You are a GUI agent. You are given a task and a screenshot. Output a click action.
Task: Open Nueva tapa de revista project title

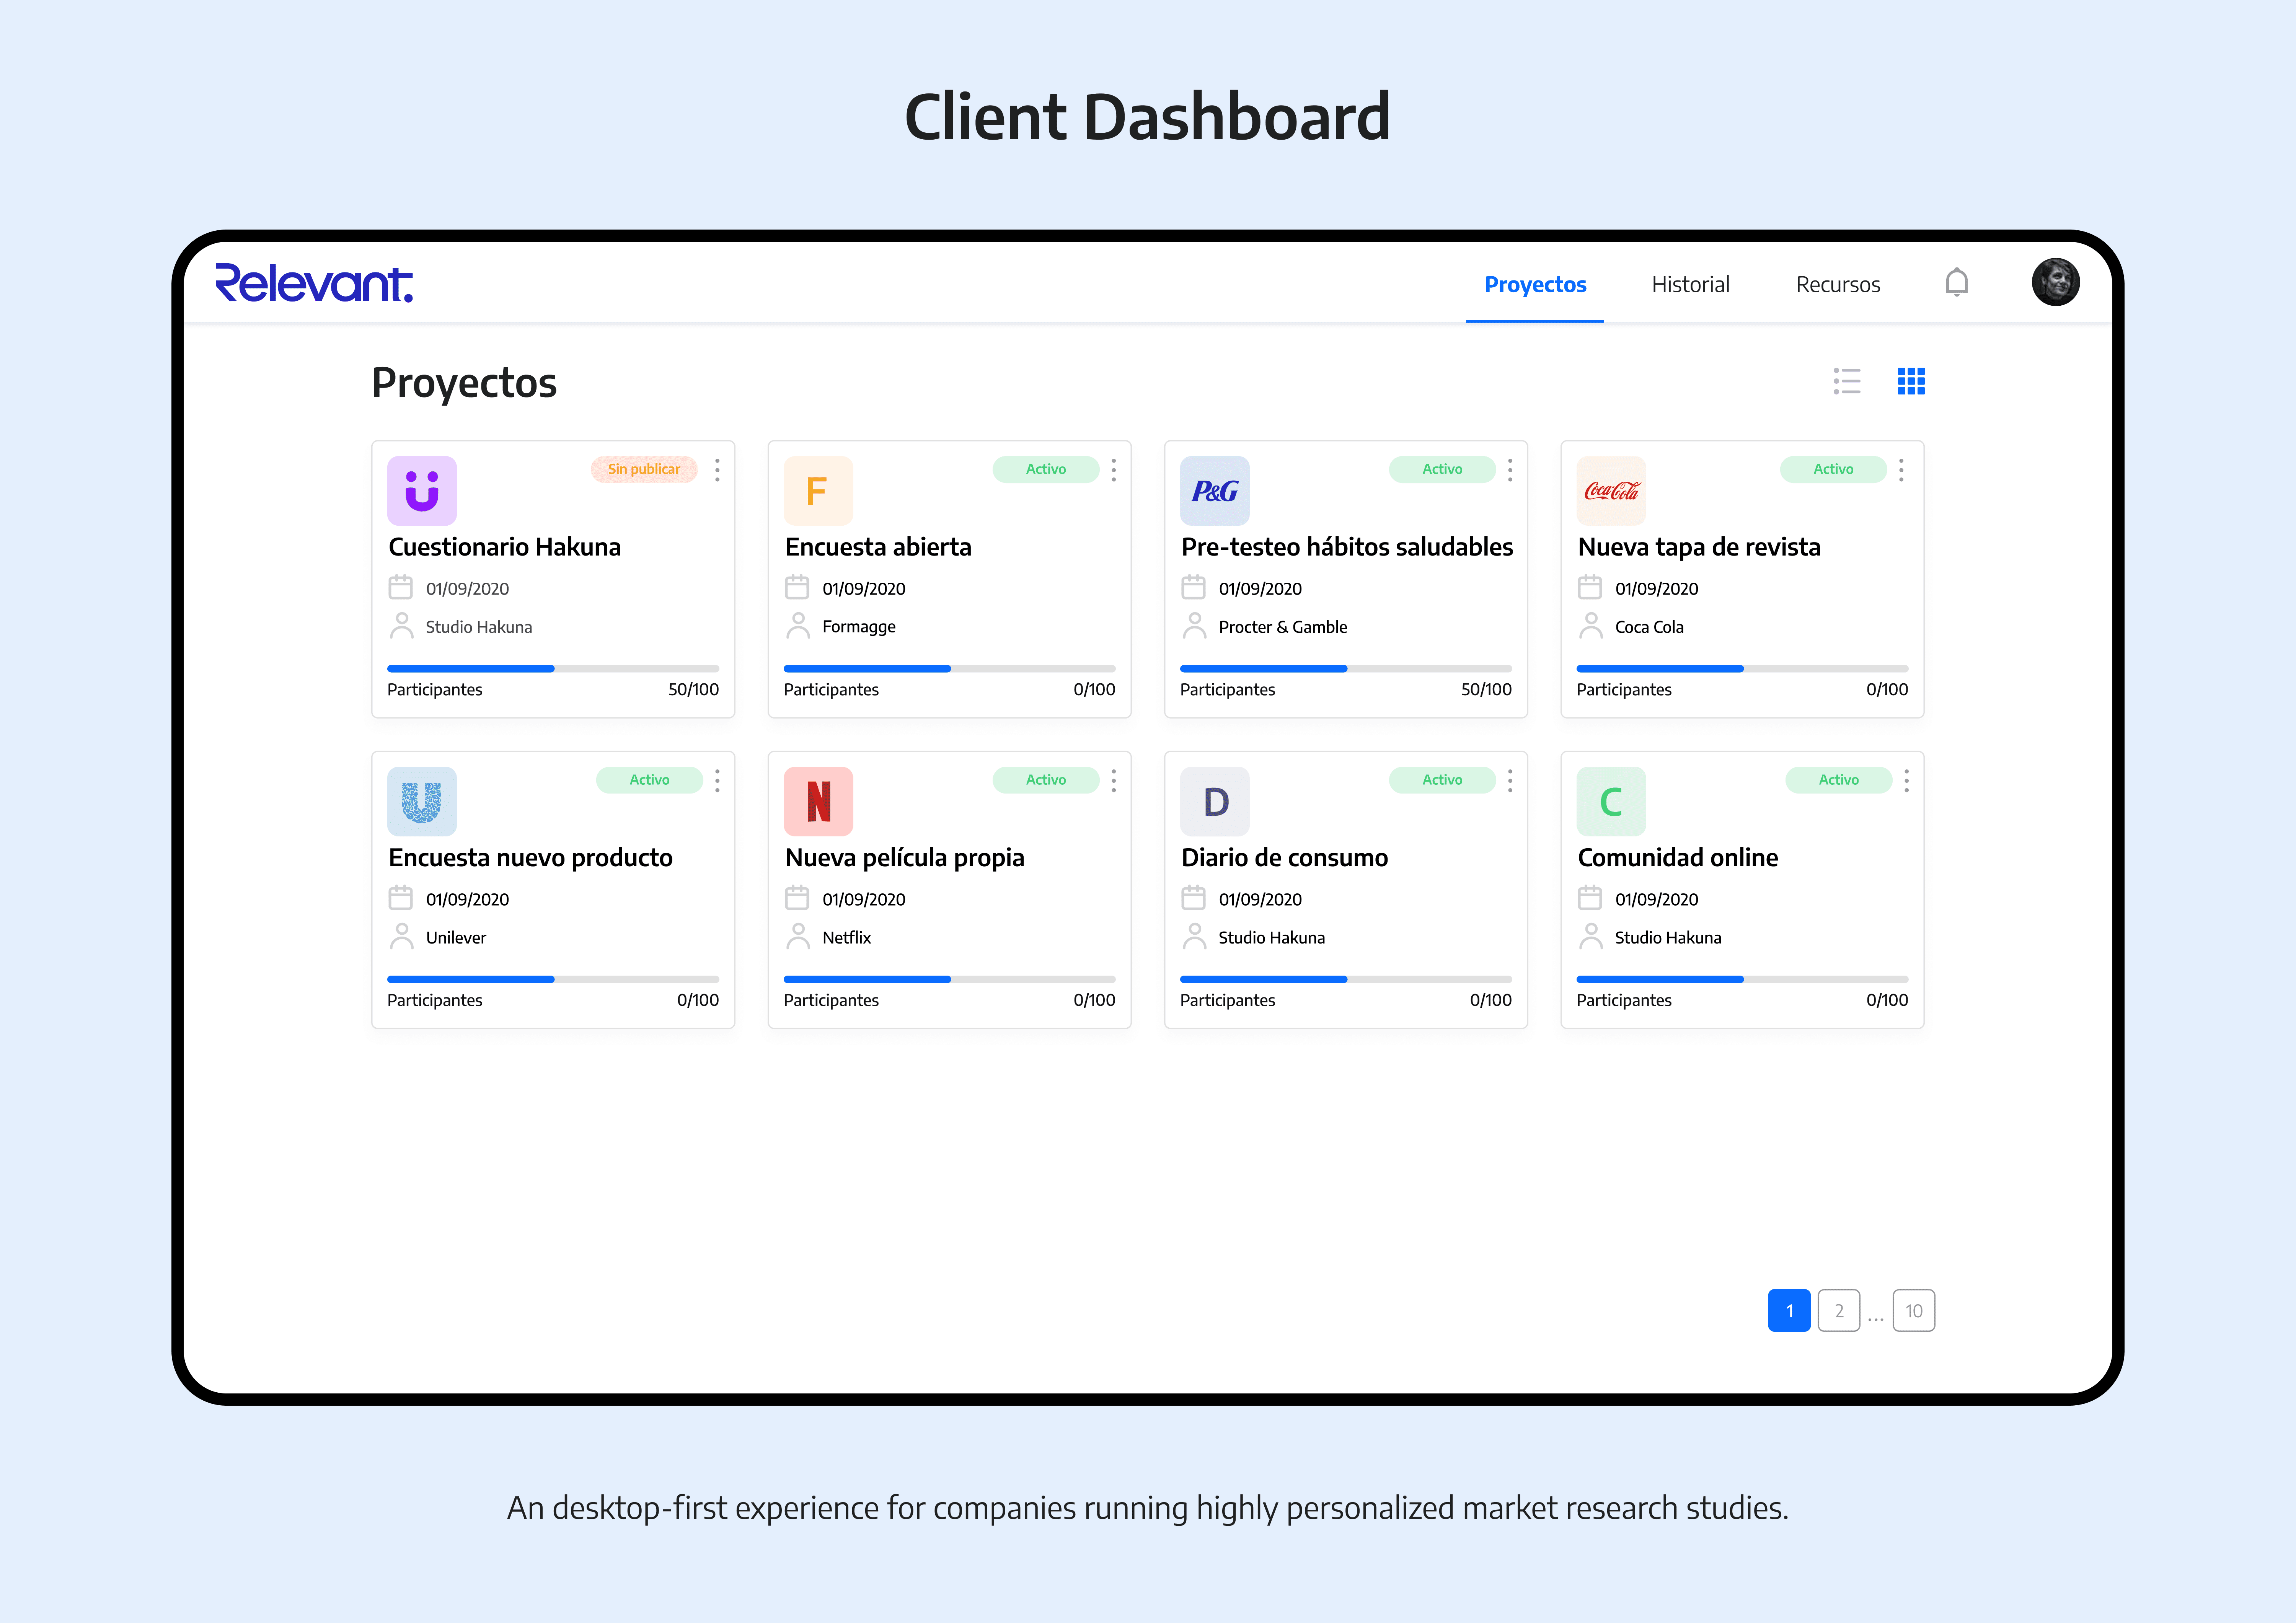pos(1699,547)
